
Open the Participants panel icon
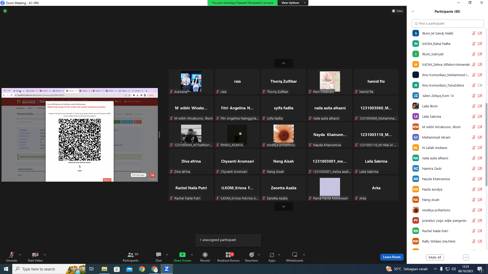(131, 255)
